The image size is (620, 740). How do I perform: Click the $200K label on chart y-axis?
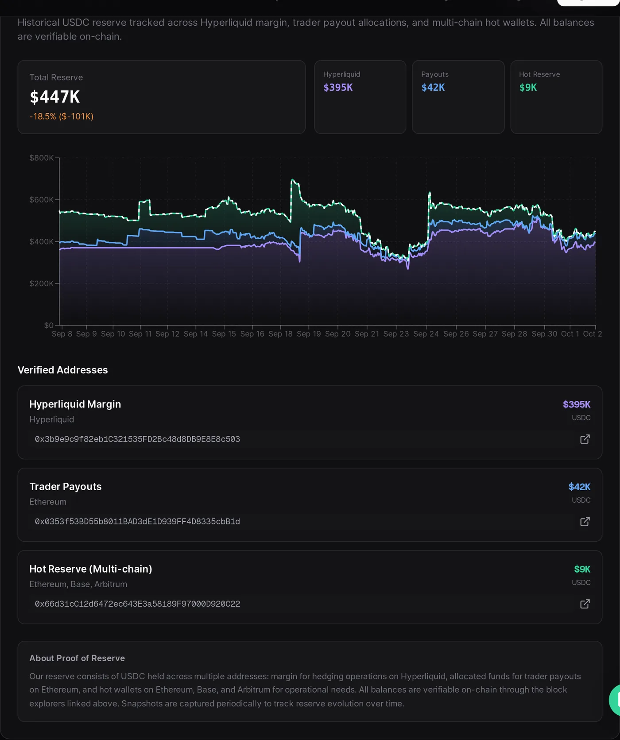[x=42, y=283]
